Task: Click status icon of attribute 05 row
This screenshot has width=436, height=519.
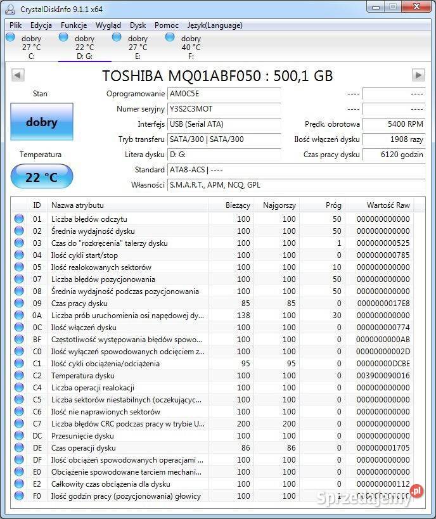Action: pos(19,267)
